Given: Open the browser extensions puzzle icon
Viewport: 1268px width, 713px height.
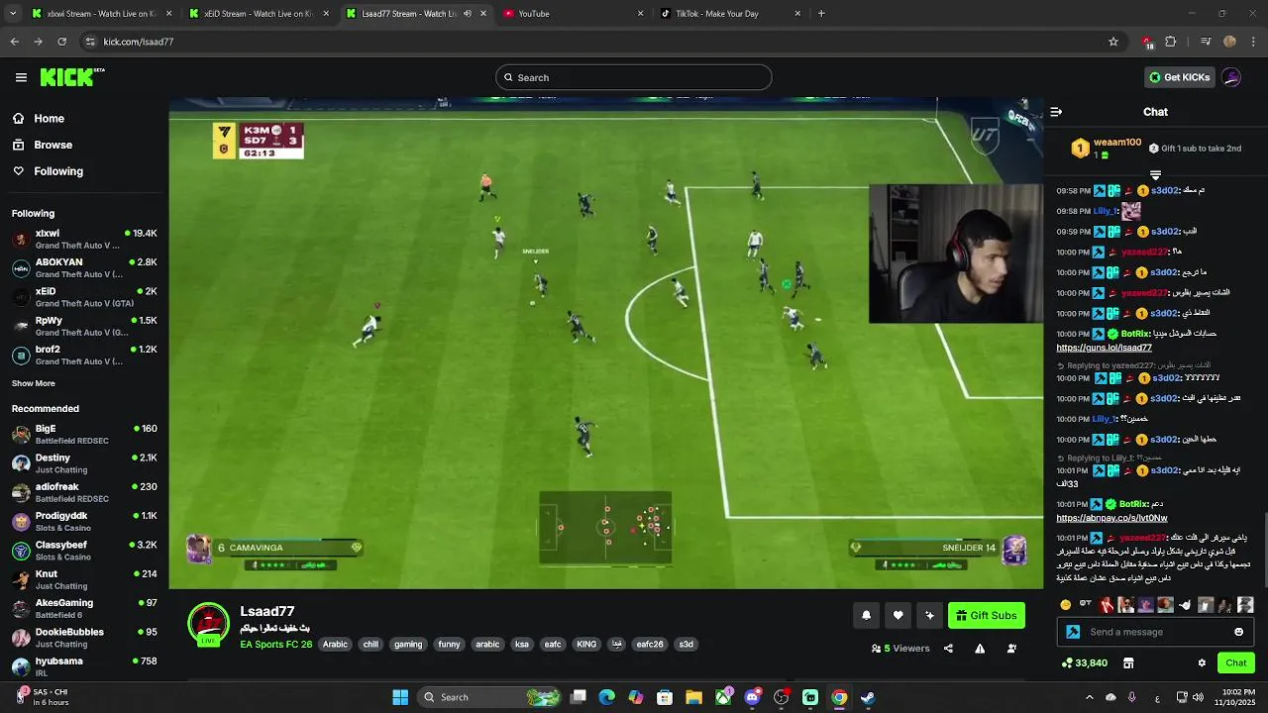Looking at the screenshot, I should [1171, 42].
